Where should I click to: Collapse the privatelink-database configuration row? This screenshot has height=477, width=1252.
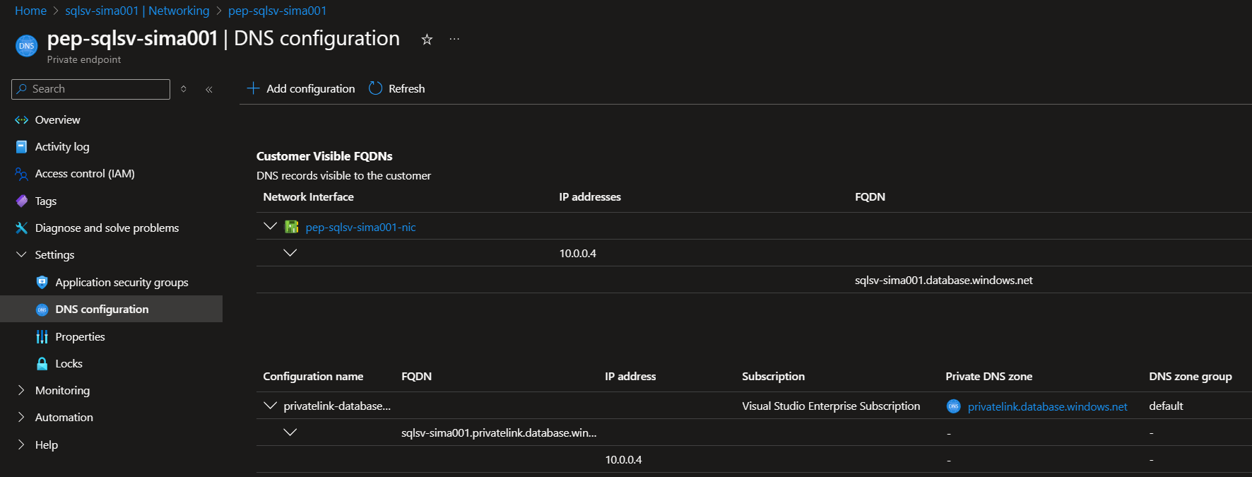click(x=270, y=406)
